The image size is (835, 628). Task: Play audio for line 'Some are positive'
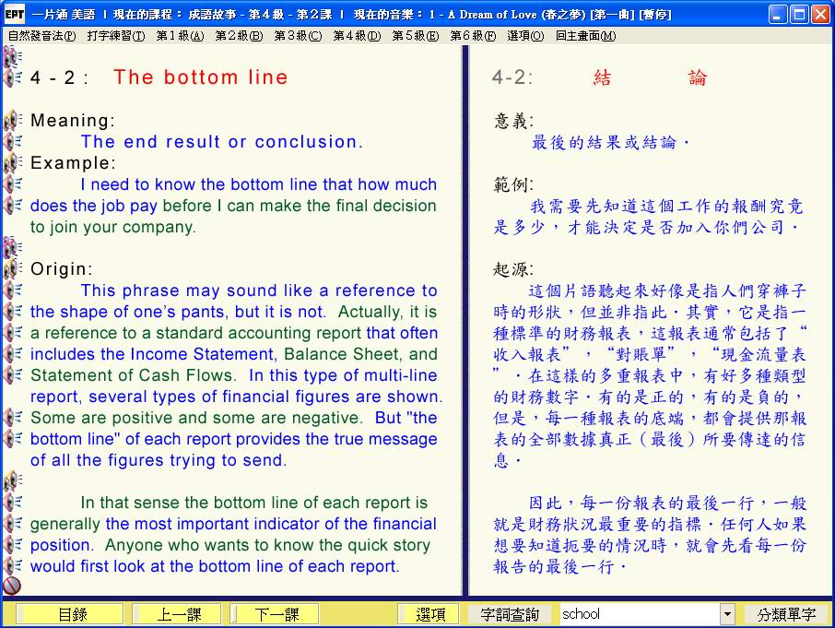point(12,418)
